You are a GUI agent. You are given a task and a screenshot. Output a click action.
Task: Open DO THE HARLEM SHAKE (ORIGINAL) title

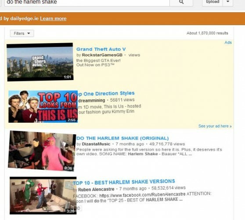[122, 138]
